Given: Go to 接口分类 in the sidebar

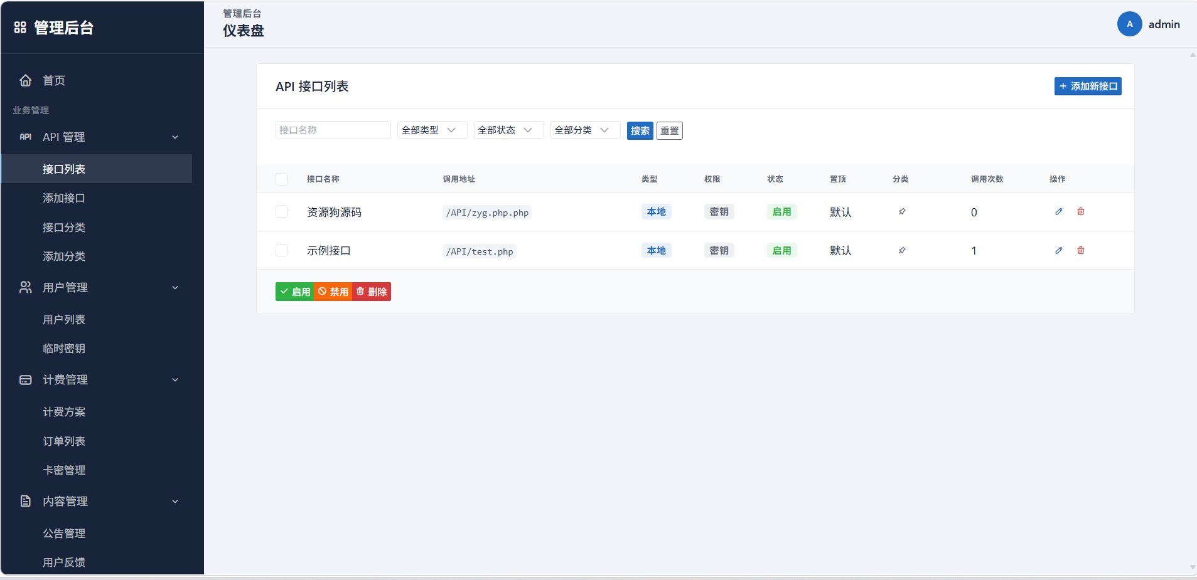Looking at the screenshot, I should (x=64, y=228).
